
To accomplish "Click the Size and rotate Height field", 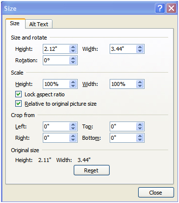I will pyautogui.click(x=56, y=49).
